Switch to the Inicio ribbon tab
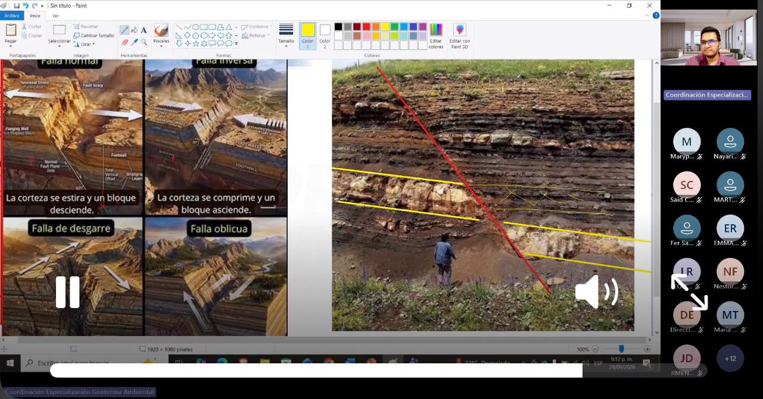Viewport: 763px width, 399px height. coord(35,16)
